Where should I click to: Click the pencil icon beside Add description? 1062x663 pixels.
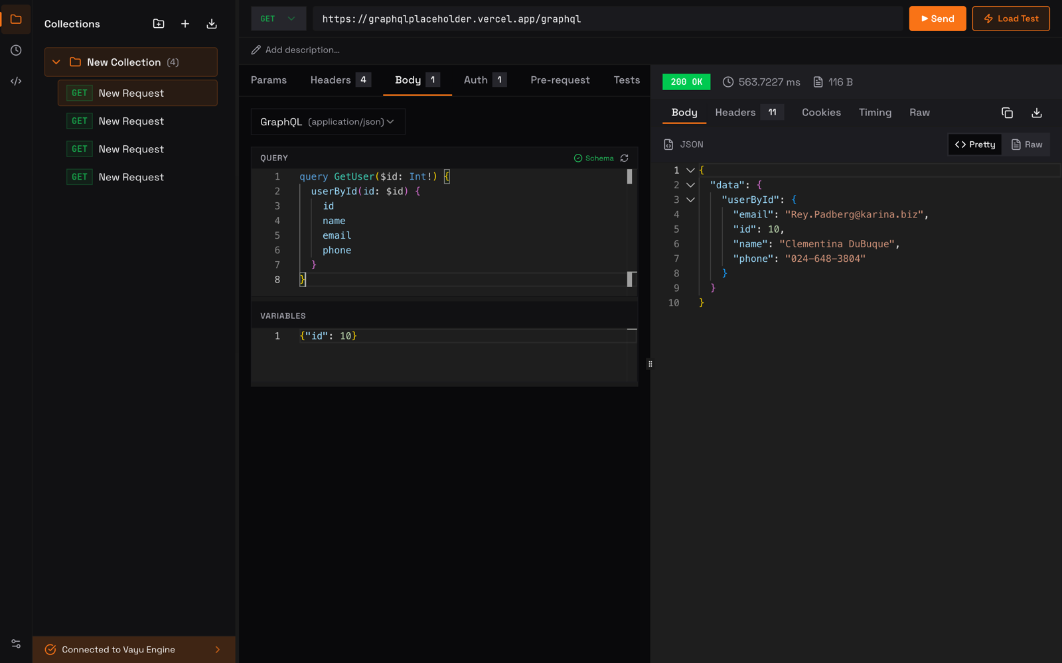256,50
